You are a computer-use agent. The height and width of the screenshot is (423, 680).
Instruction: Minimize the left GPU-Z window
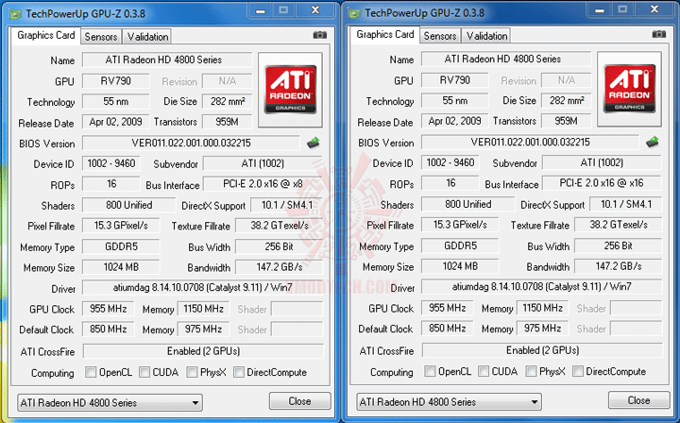point(261,10)
